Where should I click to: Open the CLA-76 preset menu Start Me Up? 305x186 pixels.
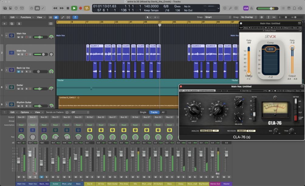click(247, 91)
